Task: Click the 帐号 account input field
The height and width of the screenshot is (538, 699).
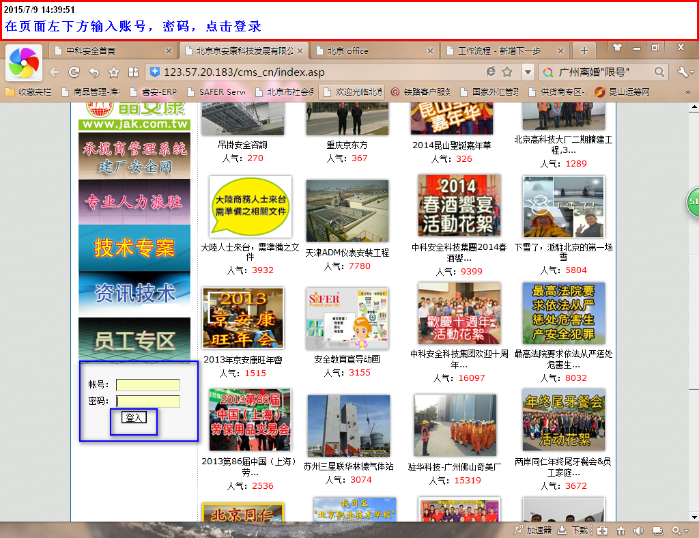Action: pos(148,385)
